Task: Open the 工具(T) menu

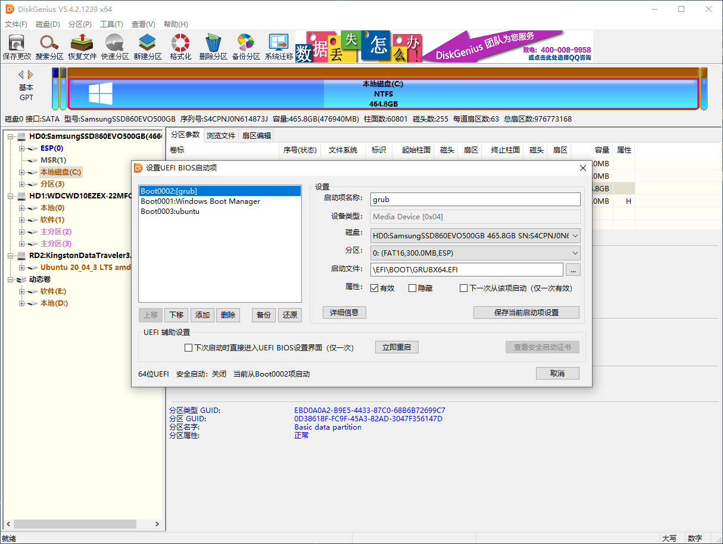Action: tap(111, 24)
